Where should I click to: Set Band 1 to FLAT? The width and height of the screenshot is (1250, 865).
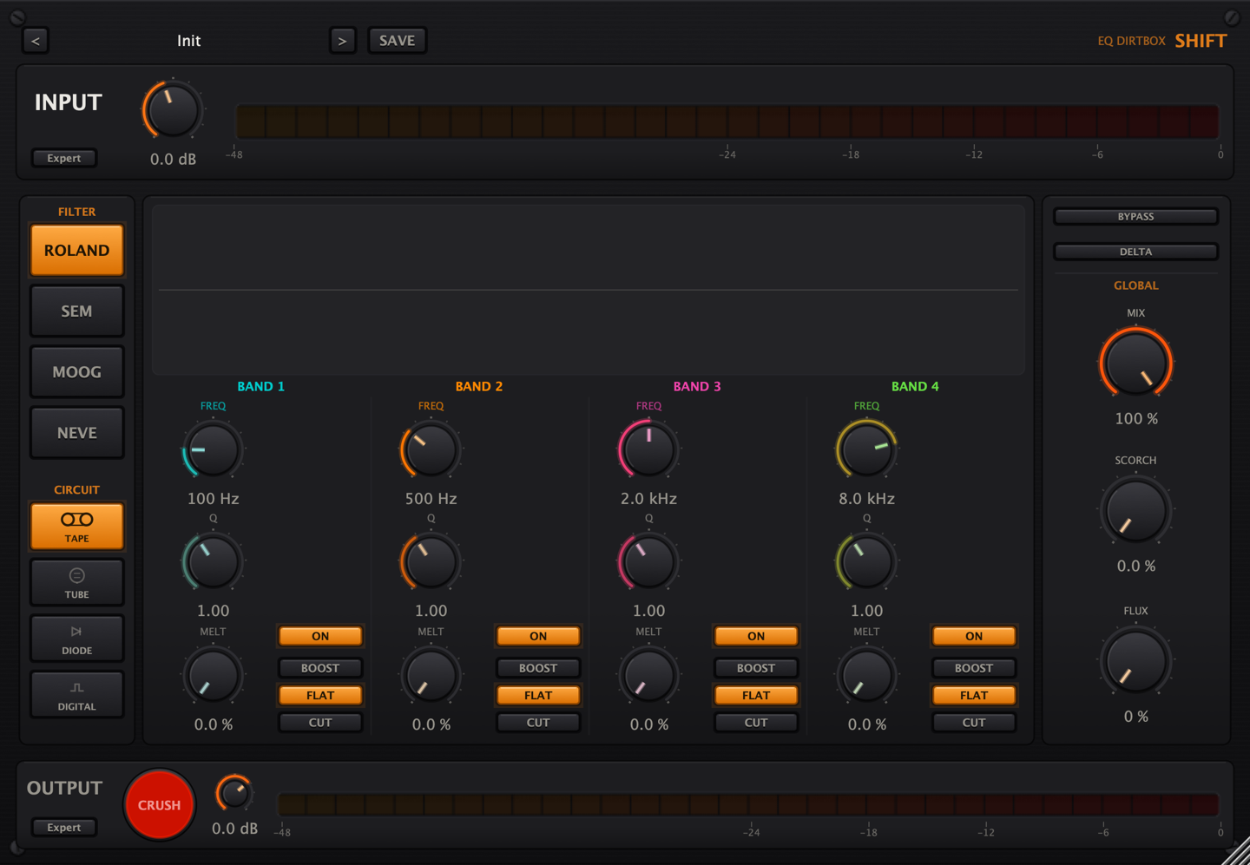(x=320, y=695)
